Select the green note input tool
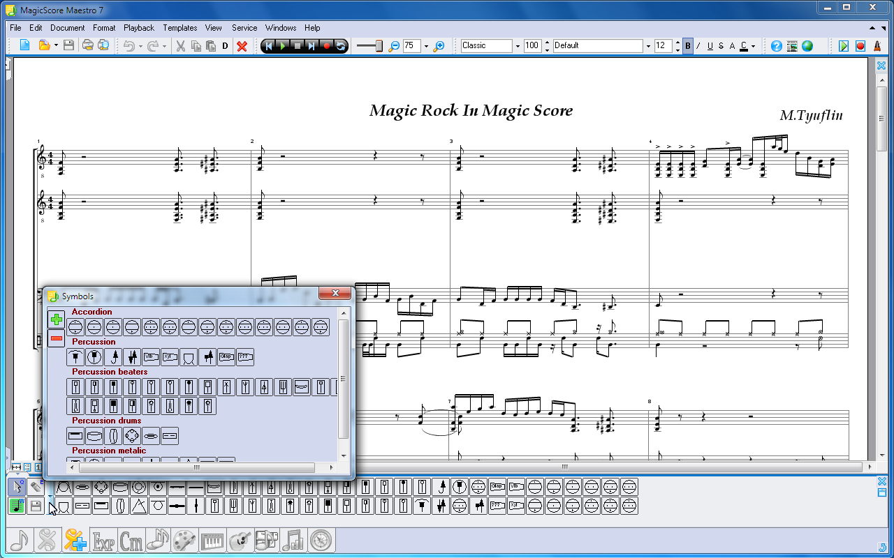 point(17,506)
